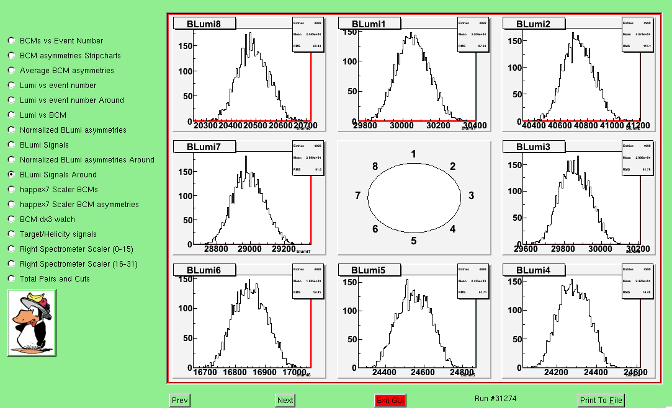The height and width of the screenshot is (408, 672).
Task: Click the BLumi7 histogram plot
Action: click(249, 198)
